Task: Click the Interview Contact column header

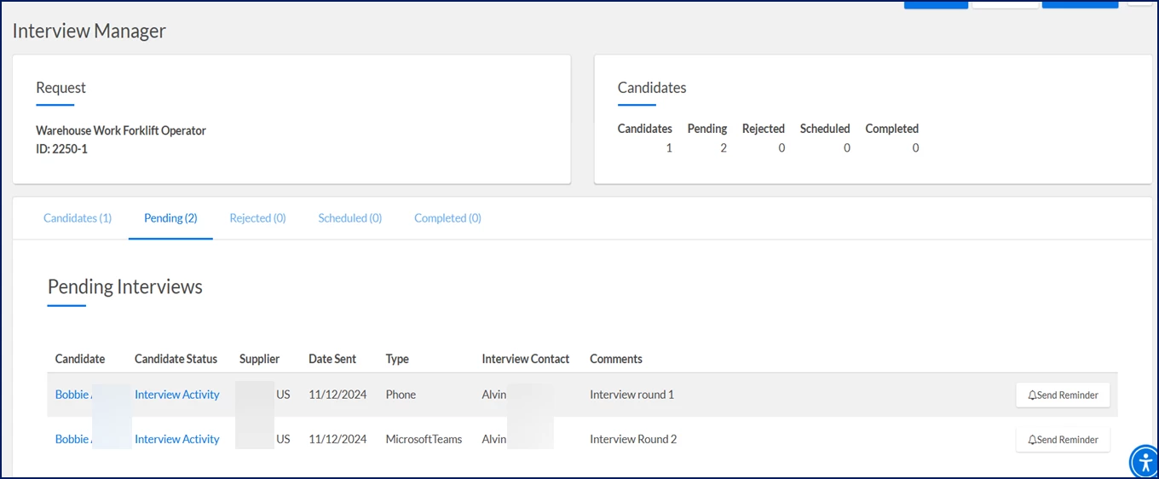Action: click(525, 359)
